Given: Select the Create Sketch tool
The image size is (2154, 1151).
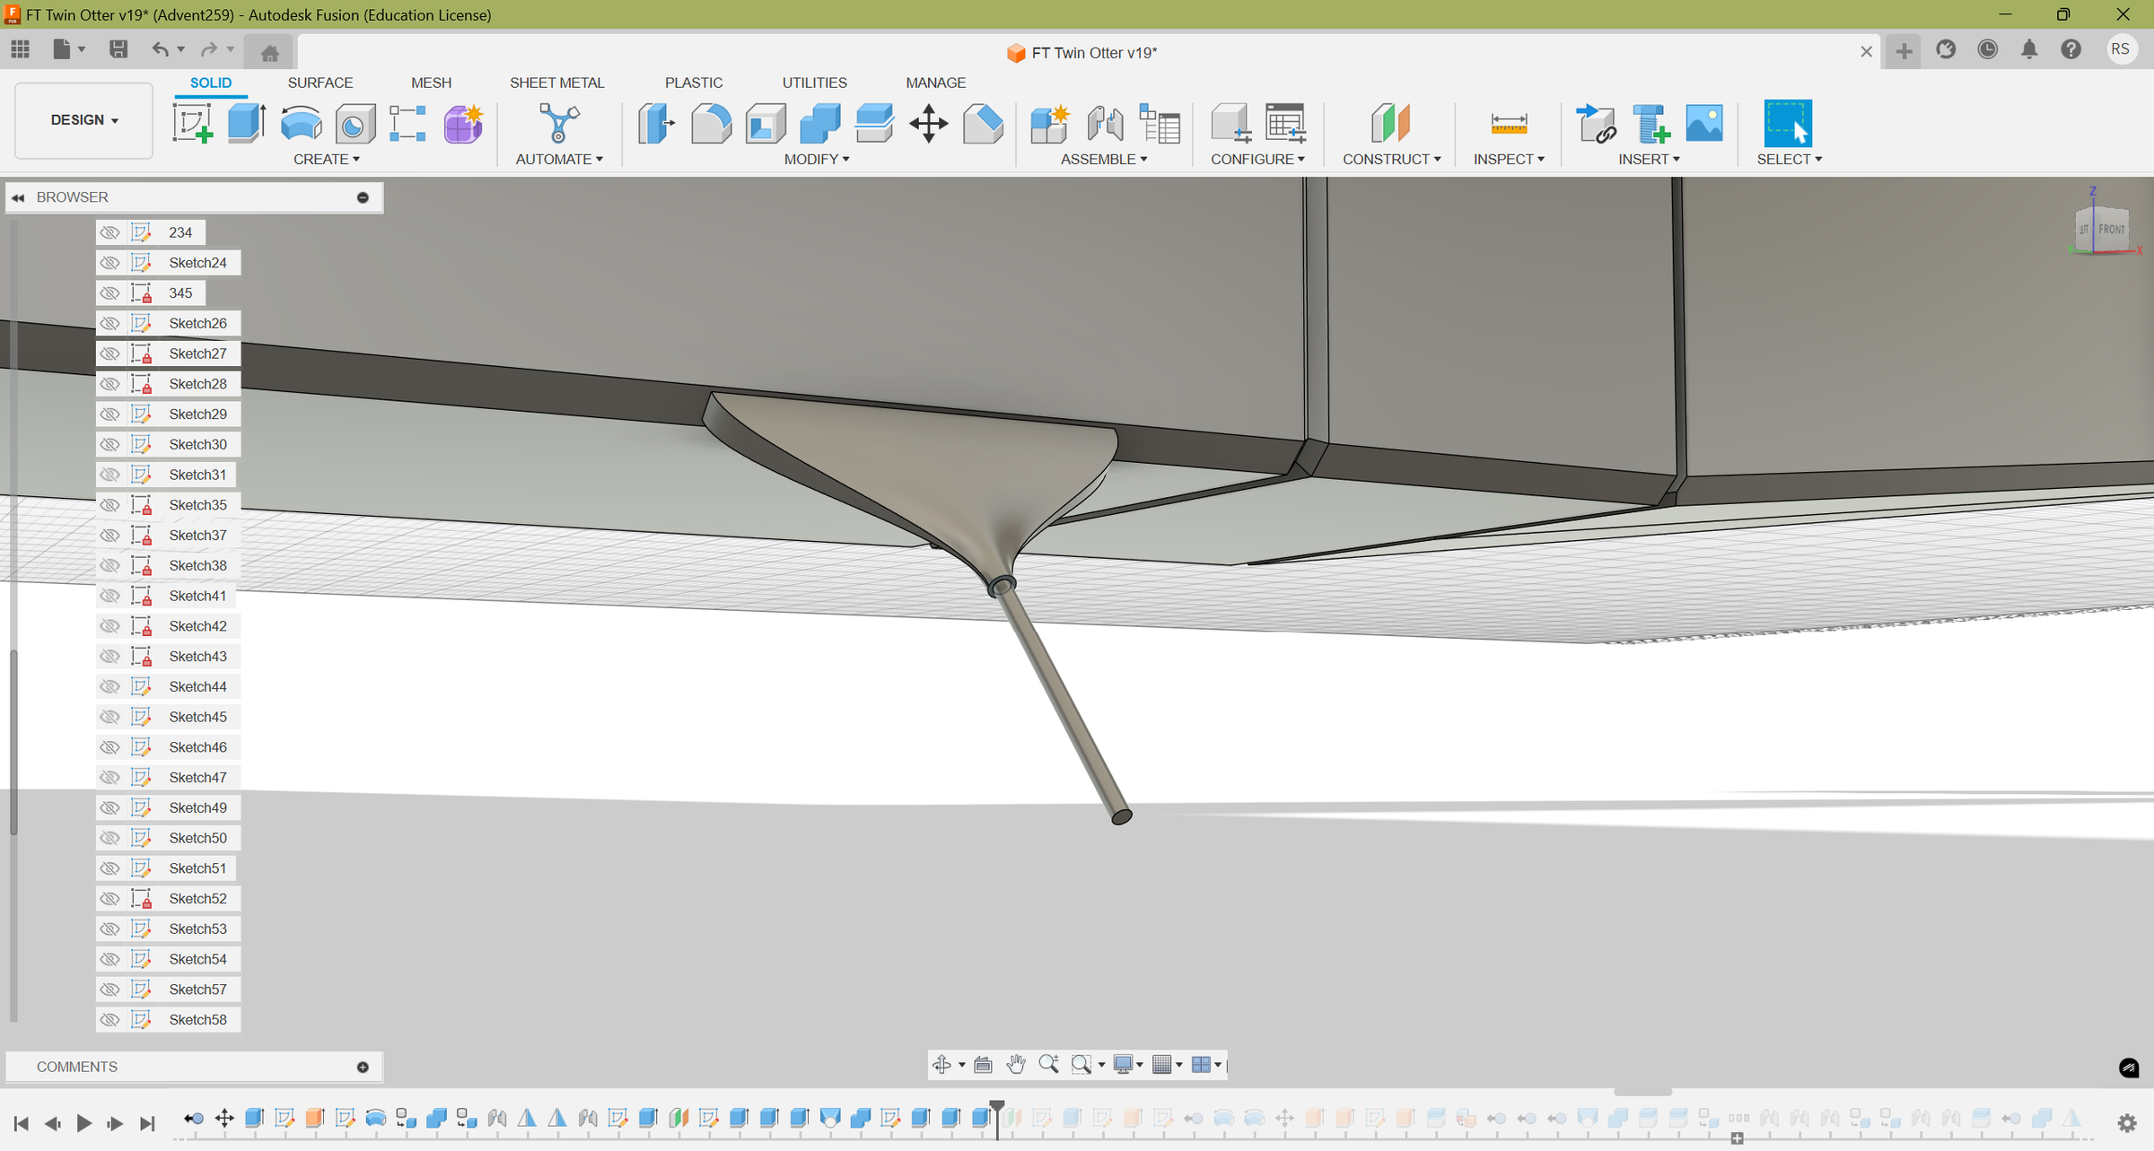Looking at the screenshot, I should click(x=191, y=123).
